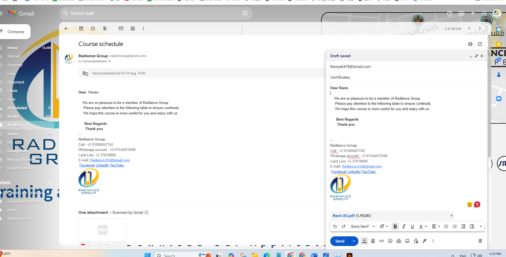This screenshot has width=506, height=257.
Task: Open Gmail settings gear
Action: (x=462, y=13)
